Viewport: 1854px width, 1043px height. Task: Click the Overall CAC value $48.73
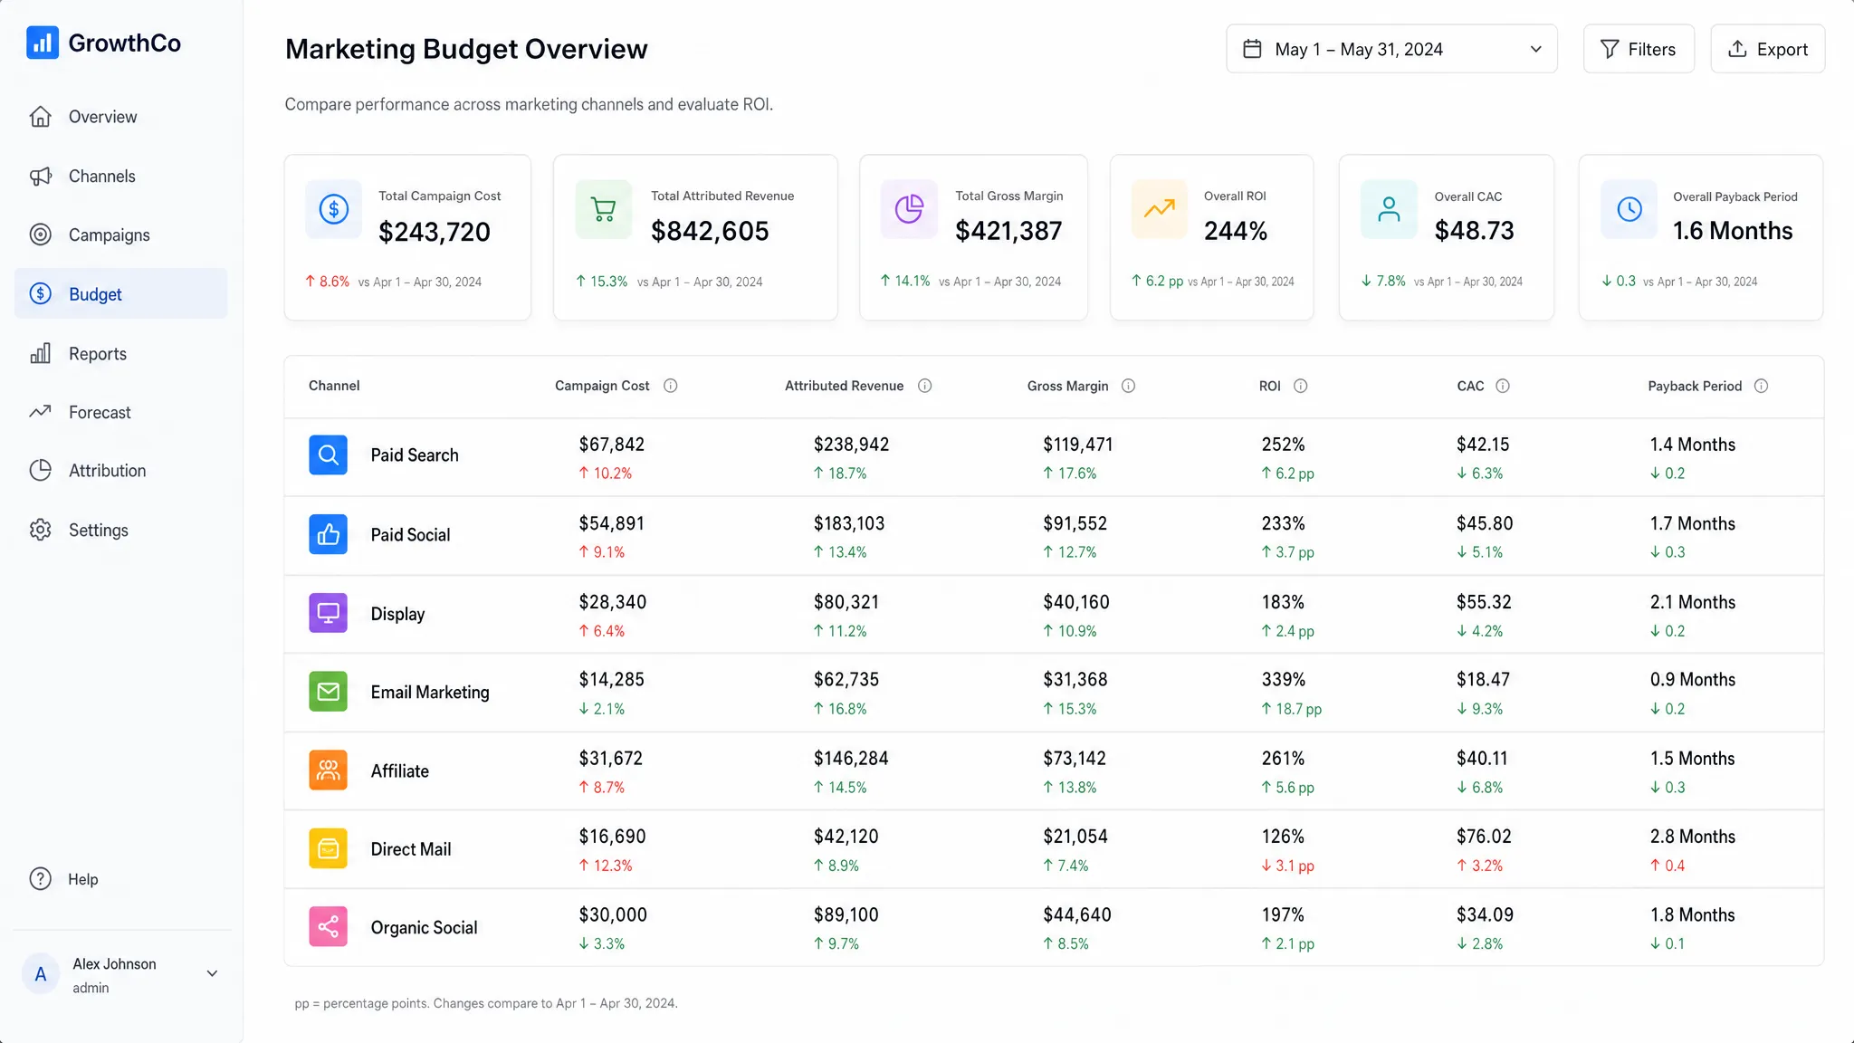click(x=1474, y=231)
